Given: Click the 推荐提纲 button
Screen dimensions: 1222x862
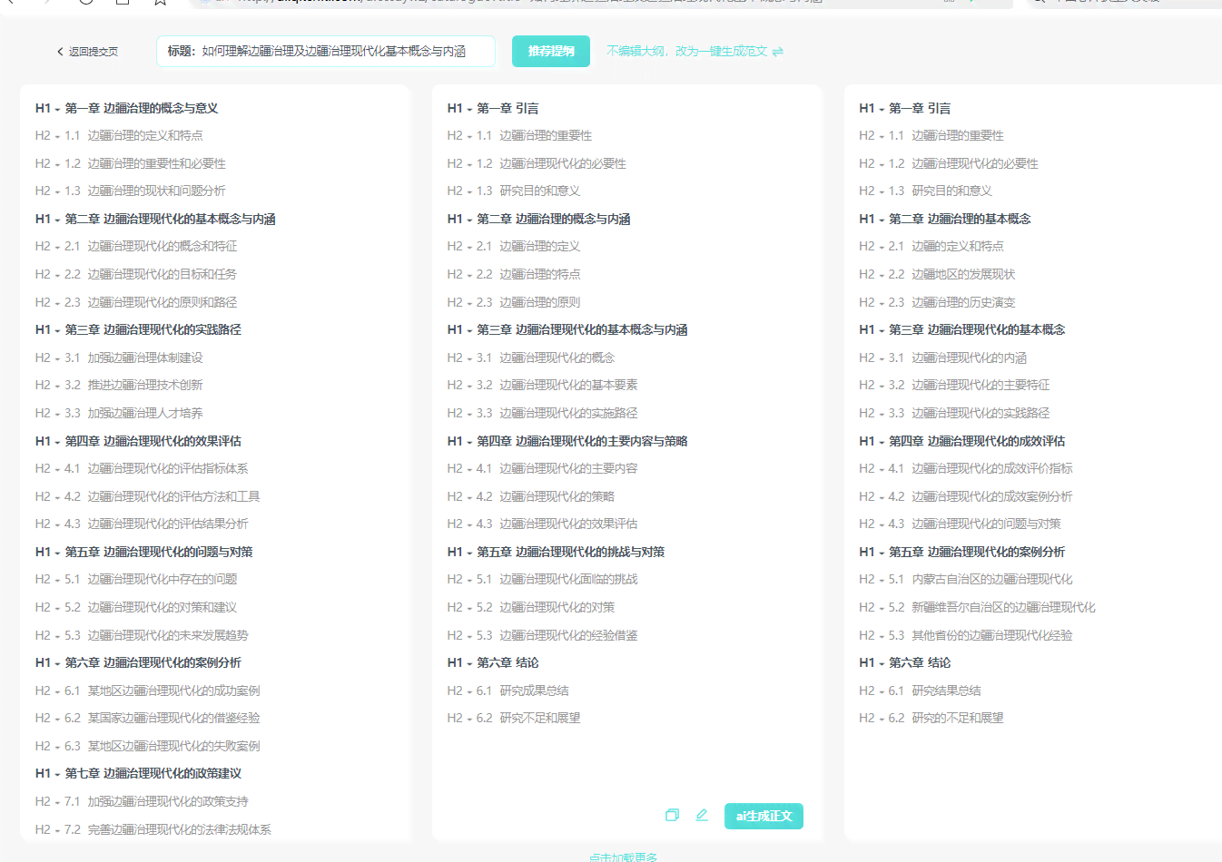Looking at the screenshot, I should 551,52.
